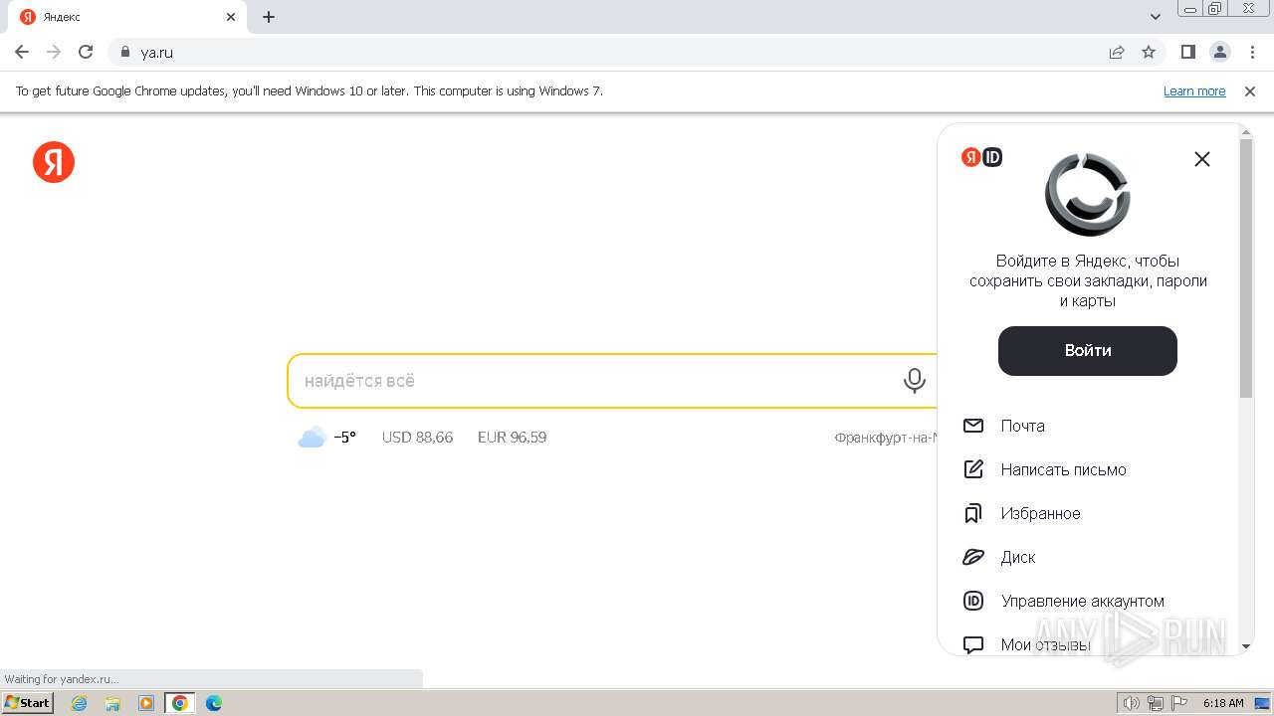Click the Франкфурт-на-Майне location link

pos(886,438)
